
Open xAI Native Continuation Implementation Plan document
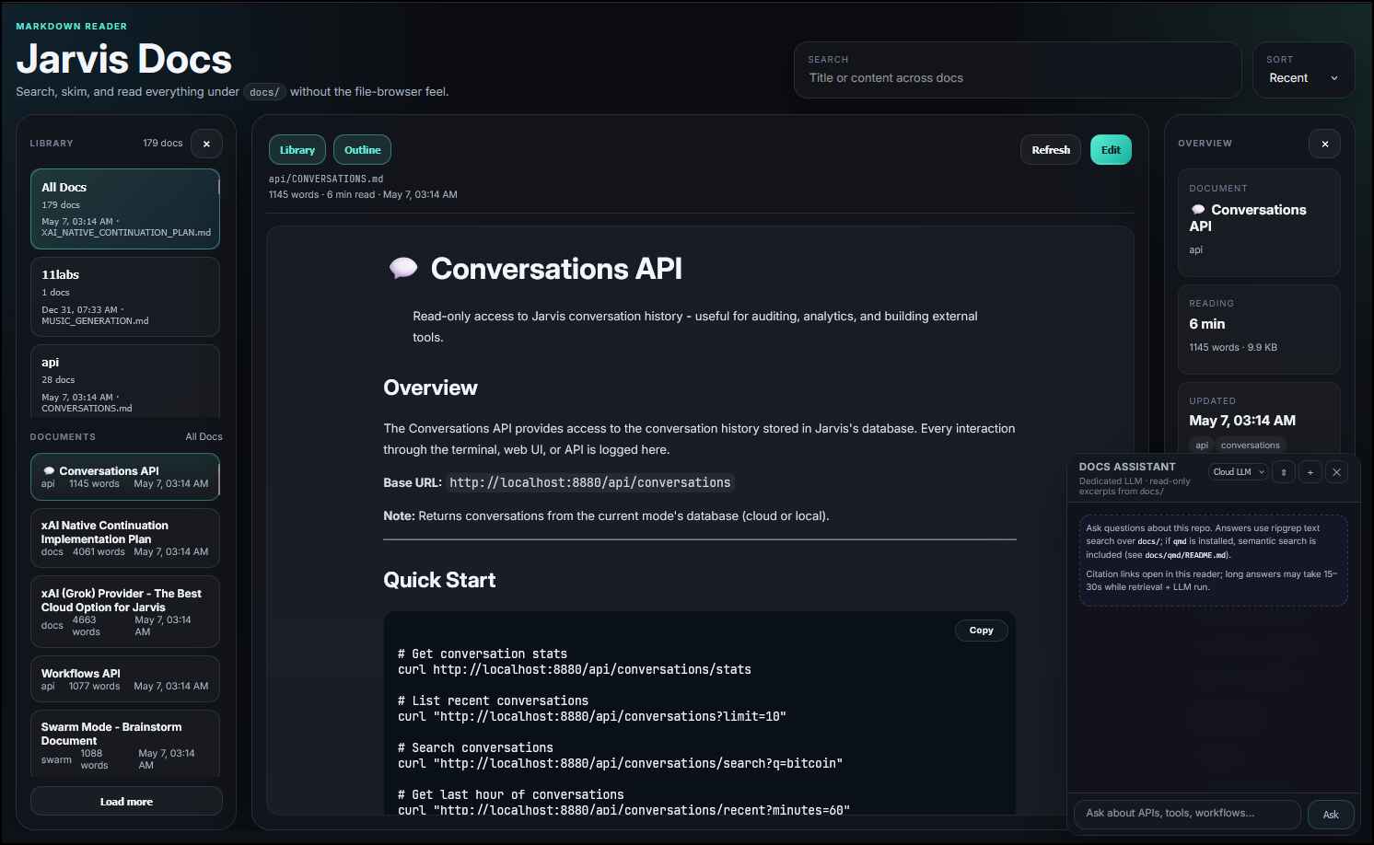tap(125, 538)
